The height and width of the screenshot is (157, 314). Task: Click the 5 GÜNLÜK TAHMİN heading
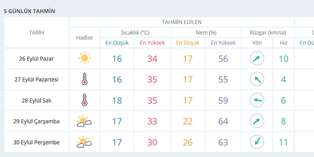coord(29,11)
